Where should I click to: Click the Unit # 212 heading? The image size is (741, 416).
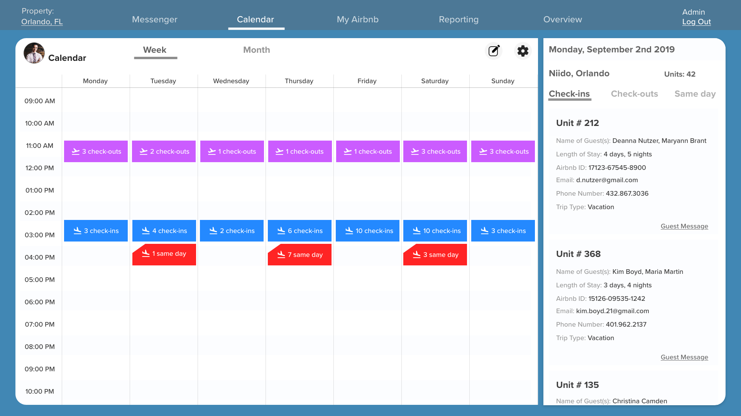[577, 123]
